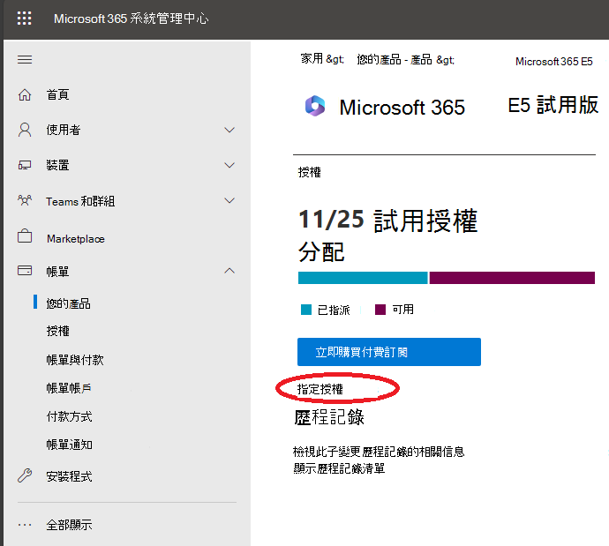Open 帳單帳戶 page
This screenshot has height=546, width=609.
pos(69,388)
